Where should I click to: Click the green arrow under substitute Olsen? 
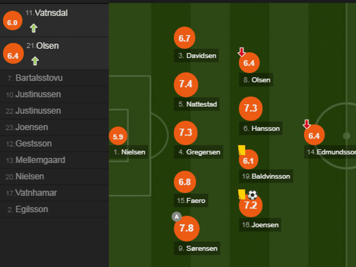(x=35, y=61)
